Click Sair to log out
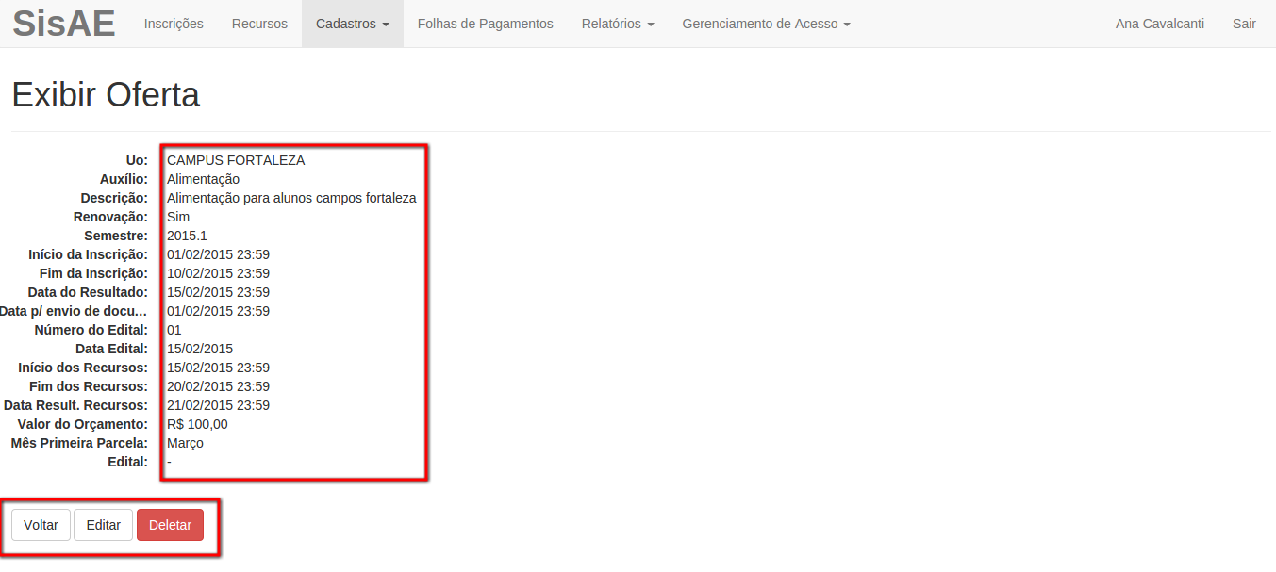This screenshot has width=1276, height=572. tap(1244, 24)
